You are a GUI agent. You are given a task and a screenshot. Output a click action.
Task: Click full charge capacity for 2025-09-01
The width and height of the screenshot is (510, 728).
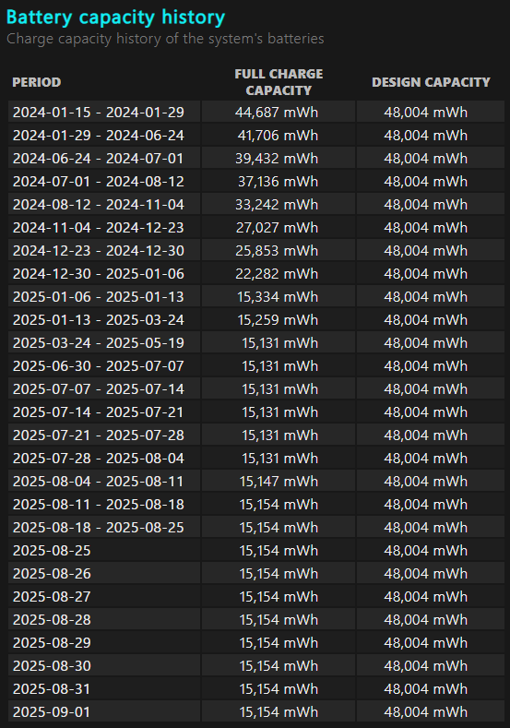(x=279, y=712)
